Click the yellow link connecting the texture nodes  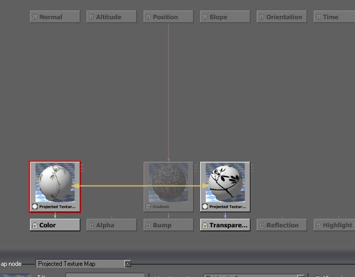click(x=140, y=186)
